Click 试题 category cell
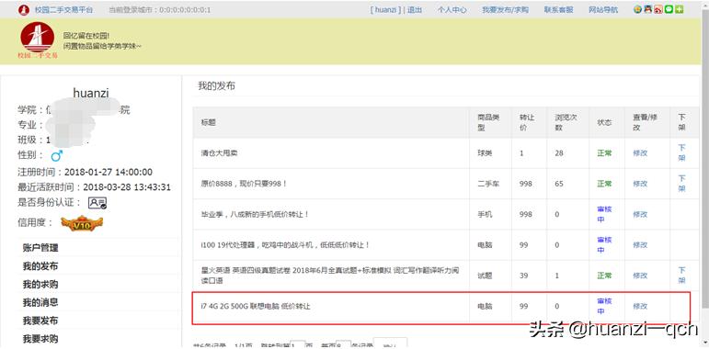This screenshot has width=709, height=349. [485, 276]
